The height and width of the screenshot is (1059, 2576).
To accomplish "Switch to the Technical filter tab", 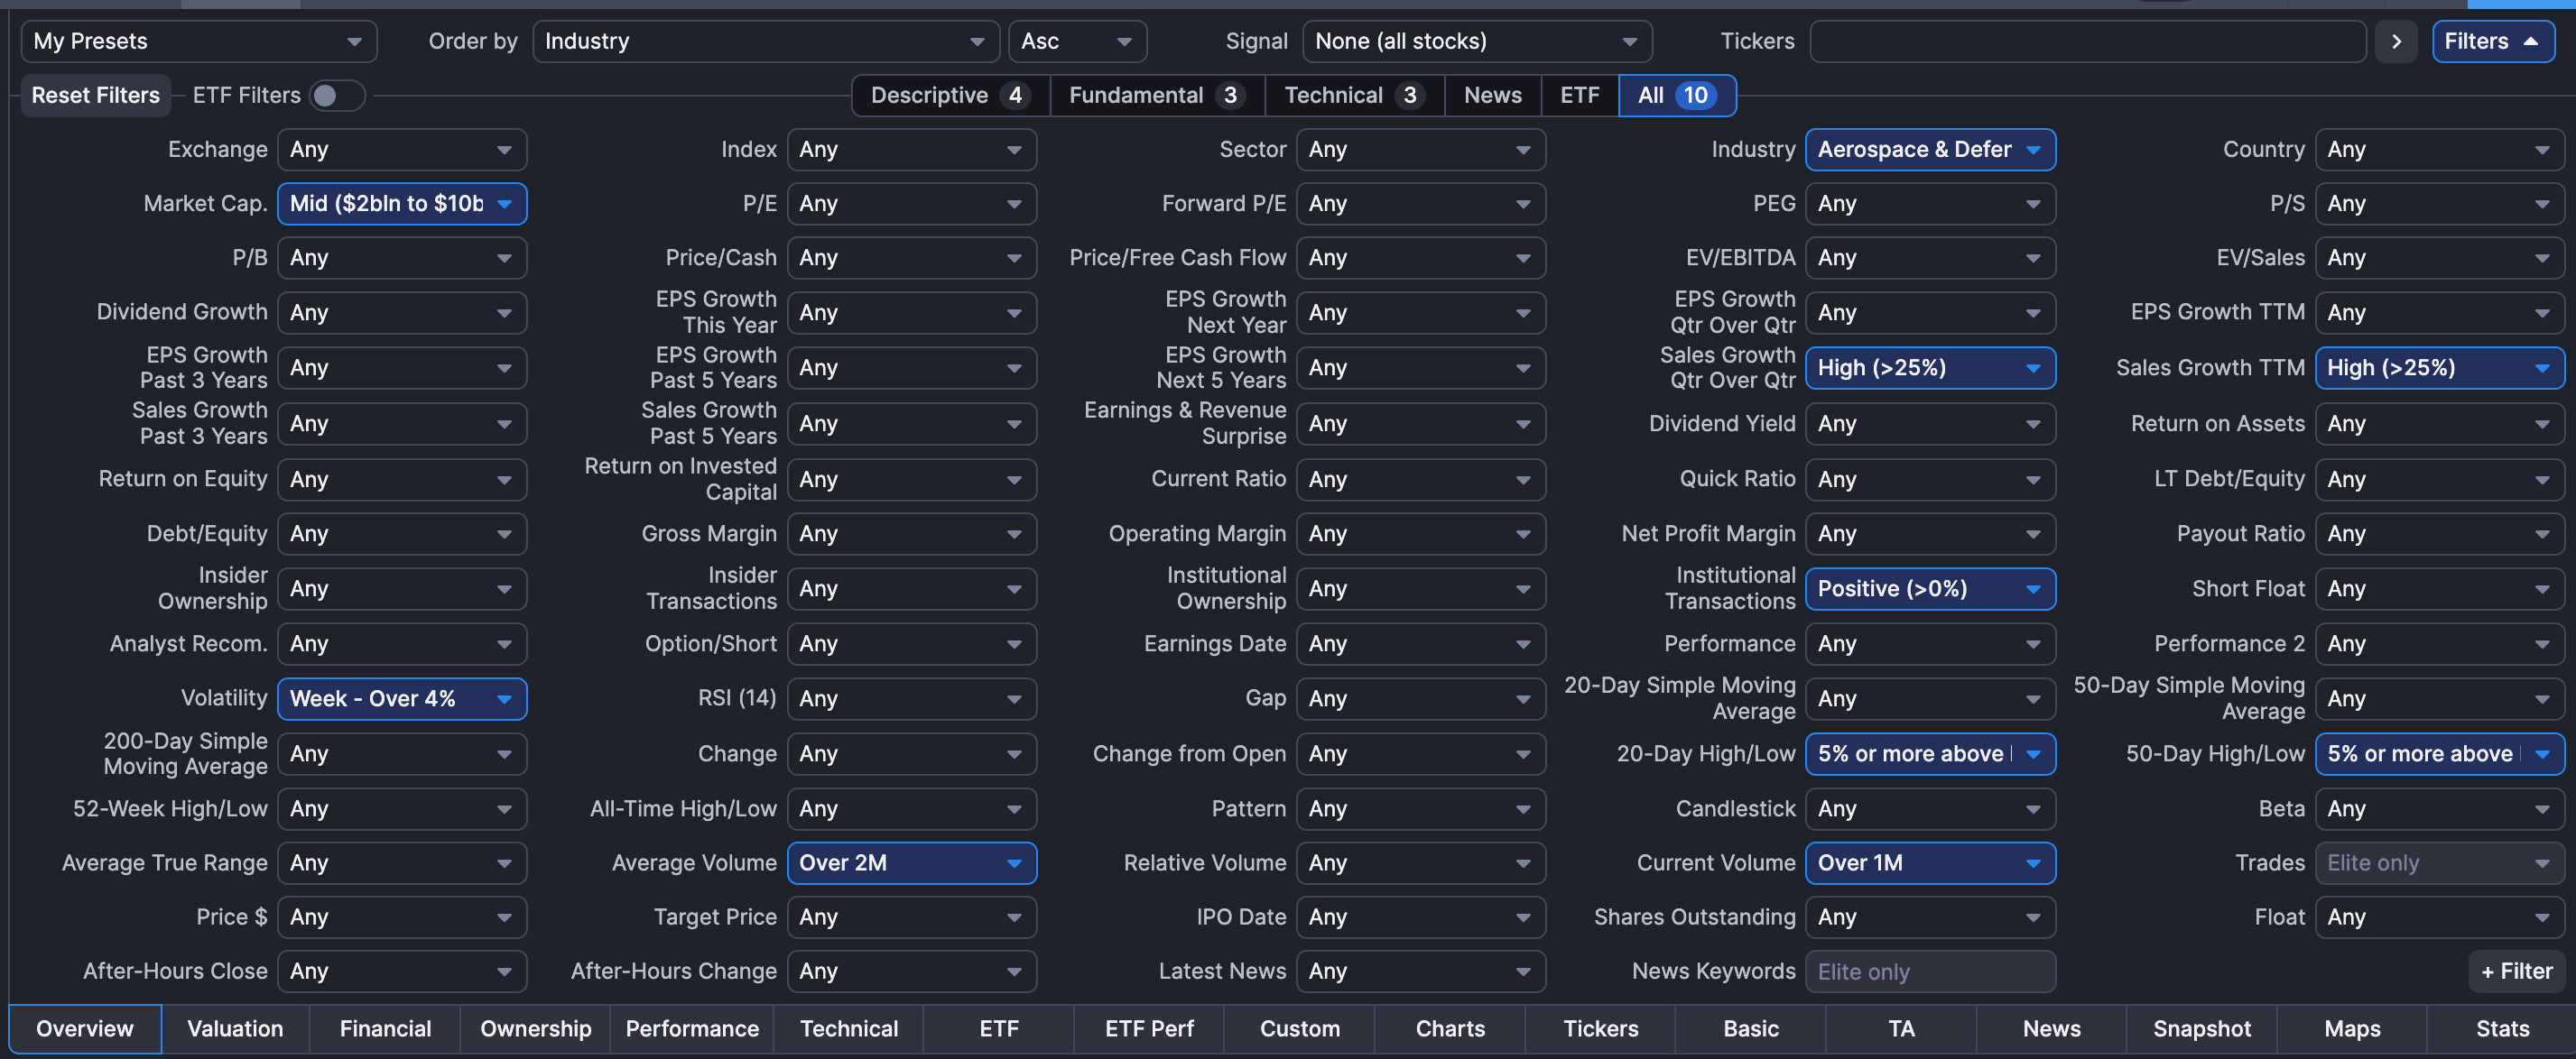I will tap(1352, 95).
